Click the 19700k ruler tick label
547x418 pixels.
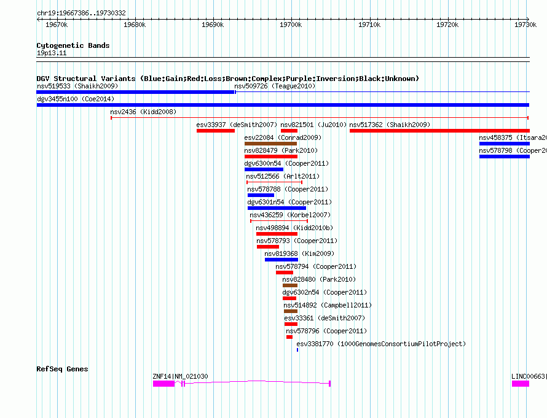291,25
